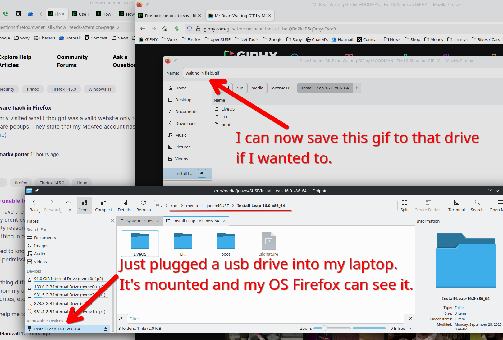Select the Install-Leap-16.0-x86_64 Dolphin tab
The width and height of the screenshot is (503, 340).
(x=196, y=221)
